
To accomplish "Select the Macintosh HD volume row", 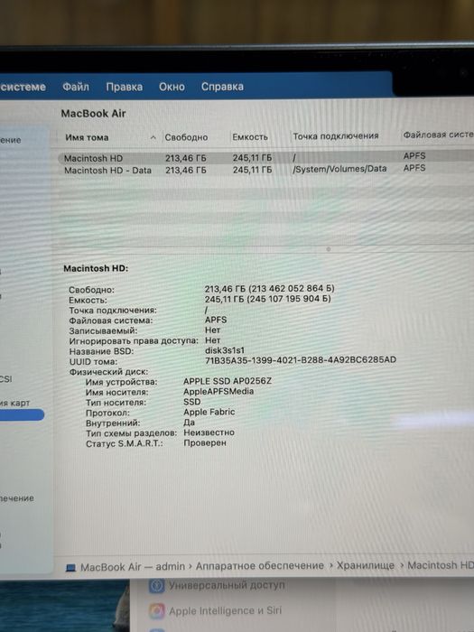I will pos(266,158).
